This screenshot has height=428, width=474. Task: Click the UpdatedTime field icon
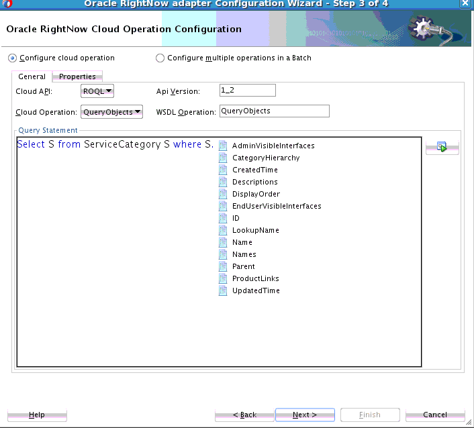click(223, 290)
